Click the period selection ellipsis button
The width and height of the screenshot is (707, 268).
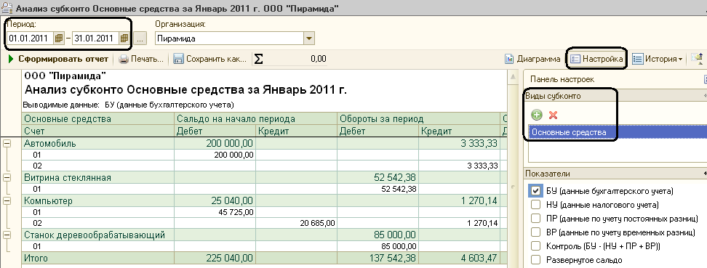click(140, 38)
